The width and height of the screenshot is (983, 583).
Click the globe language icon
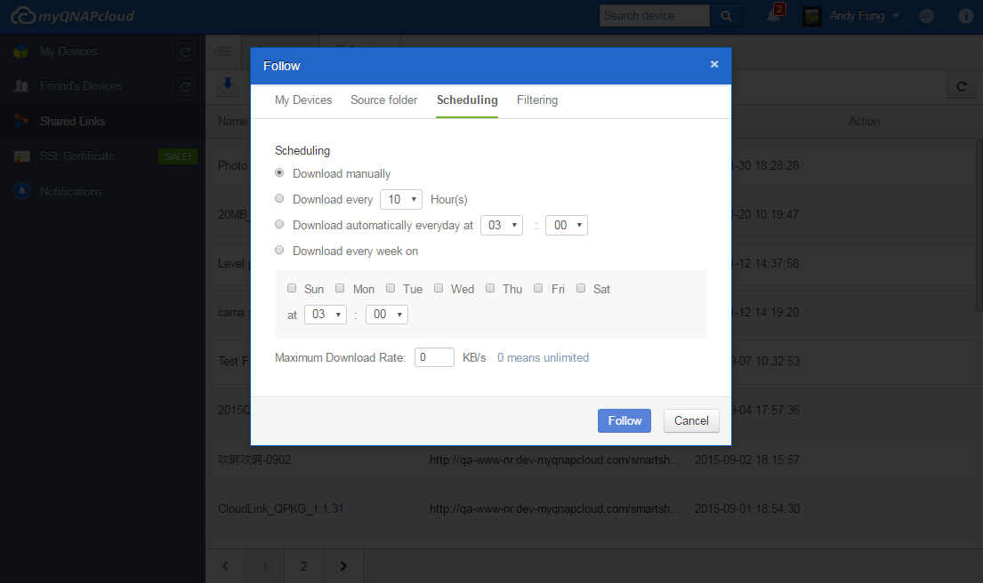[926, 16]
